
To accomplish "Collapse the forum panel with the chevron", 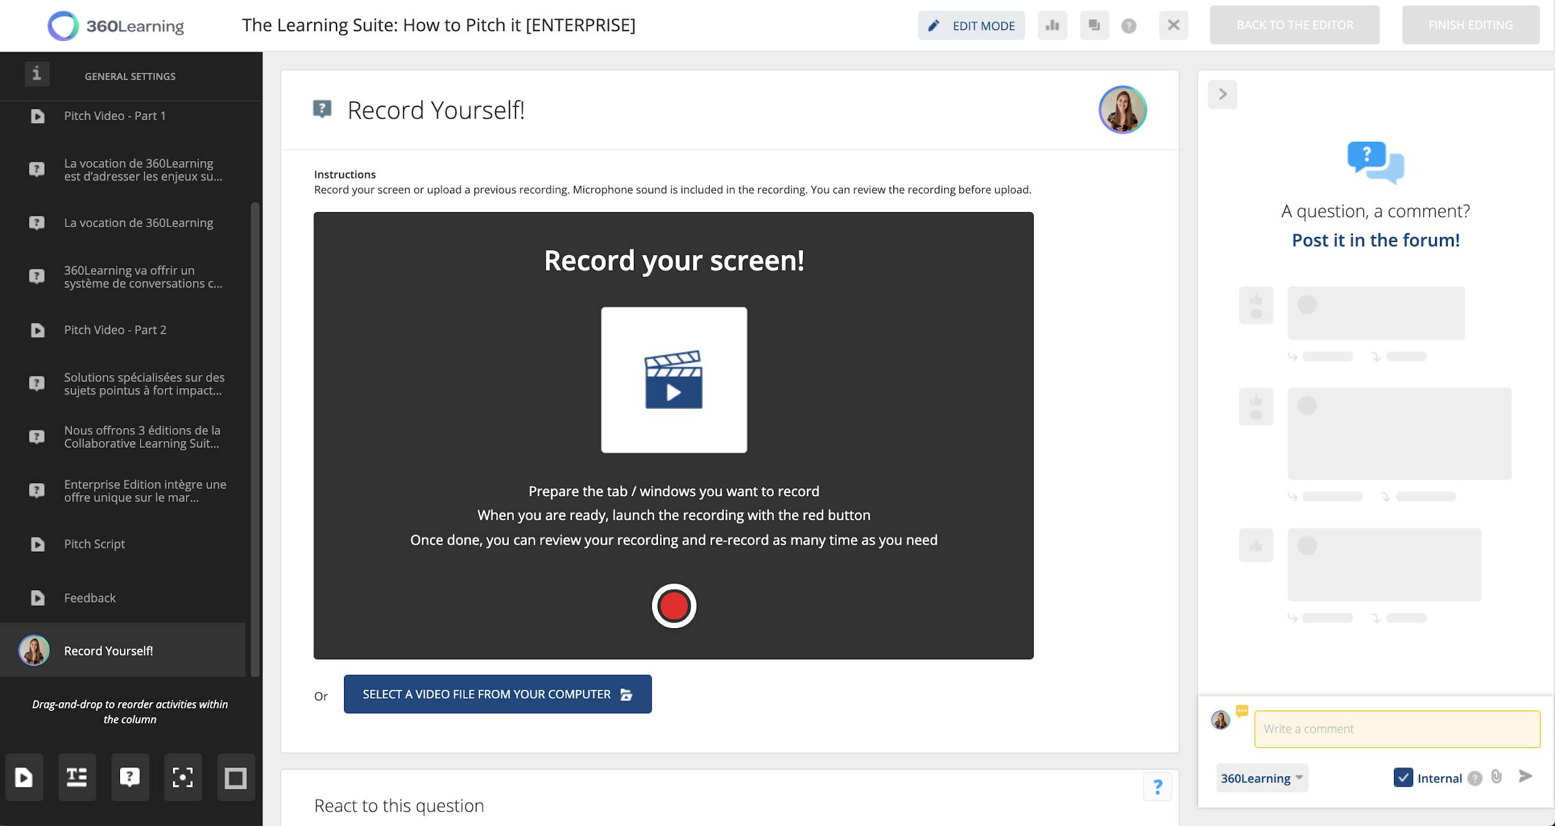I will click(1224, 95).
